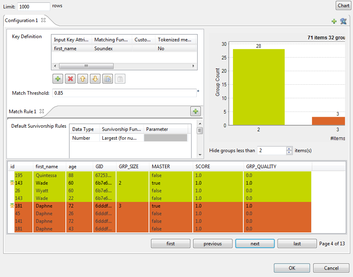This screenshot has height=277, width=353.
Task: Add a new configuration with plus icon
Action: 334,21
